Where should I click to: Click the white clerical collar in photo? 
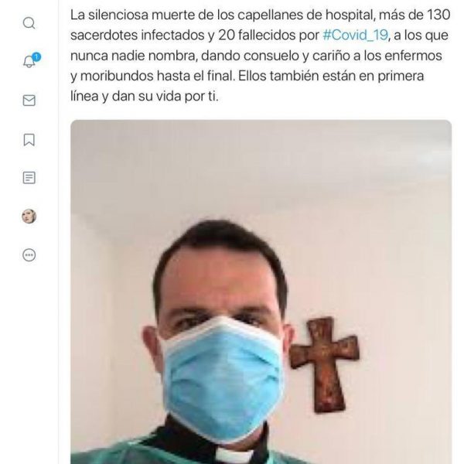coord(234,455)
